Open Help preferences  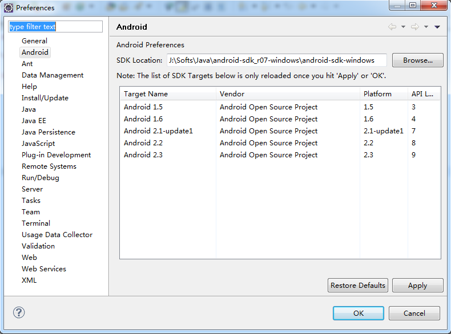[x=29, y=87]
